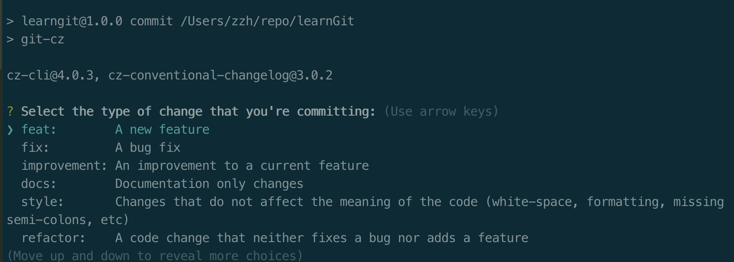The width and height of the screenshot is (734, 262).
Task: Click the wrapped "semi-colons, etc)" line
Action: point(68,220)
